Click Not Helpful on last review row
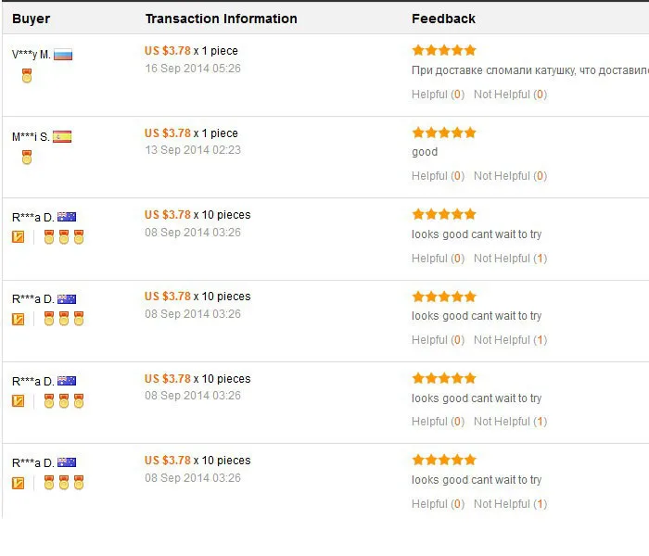 [x=510, y=504]
